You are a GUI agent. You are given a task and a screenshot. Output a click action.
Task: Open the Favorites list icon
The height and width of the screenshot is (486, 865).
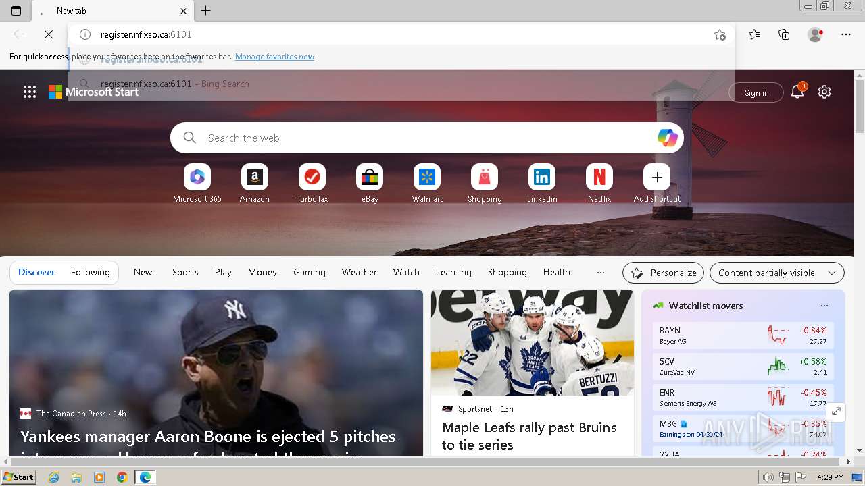(x=754, y=34)
